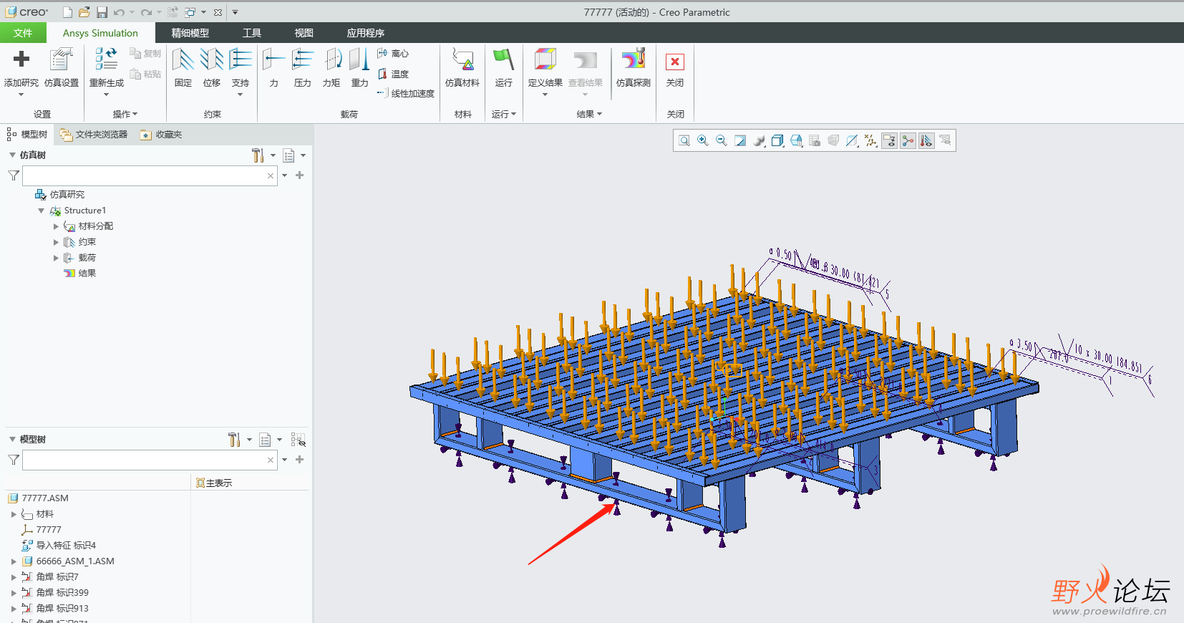This screenshot has width=1184, height=623.
Task: Select 77777.ASM in model tree
Action: point(39,498)
